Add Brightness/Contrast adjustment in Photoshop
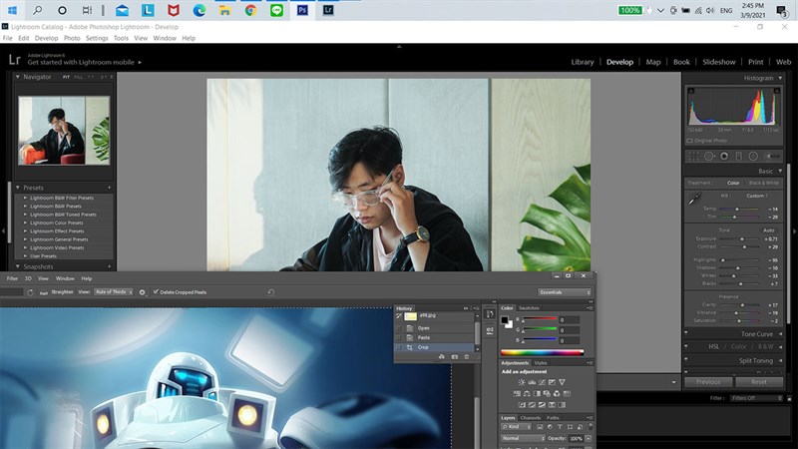This screenshot has width=798, height=449. pyautogui.click(x=522, y=382)
